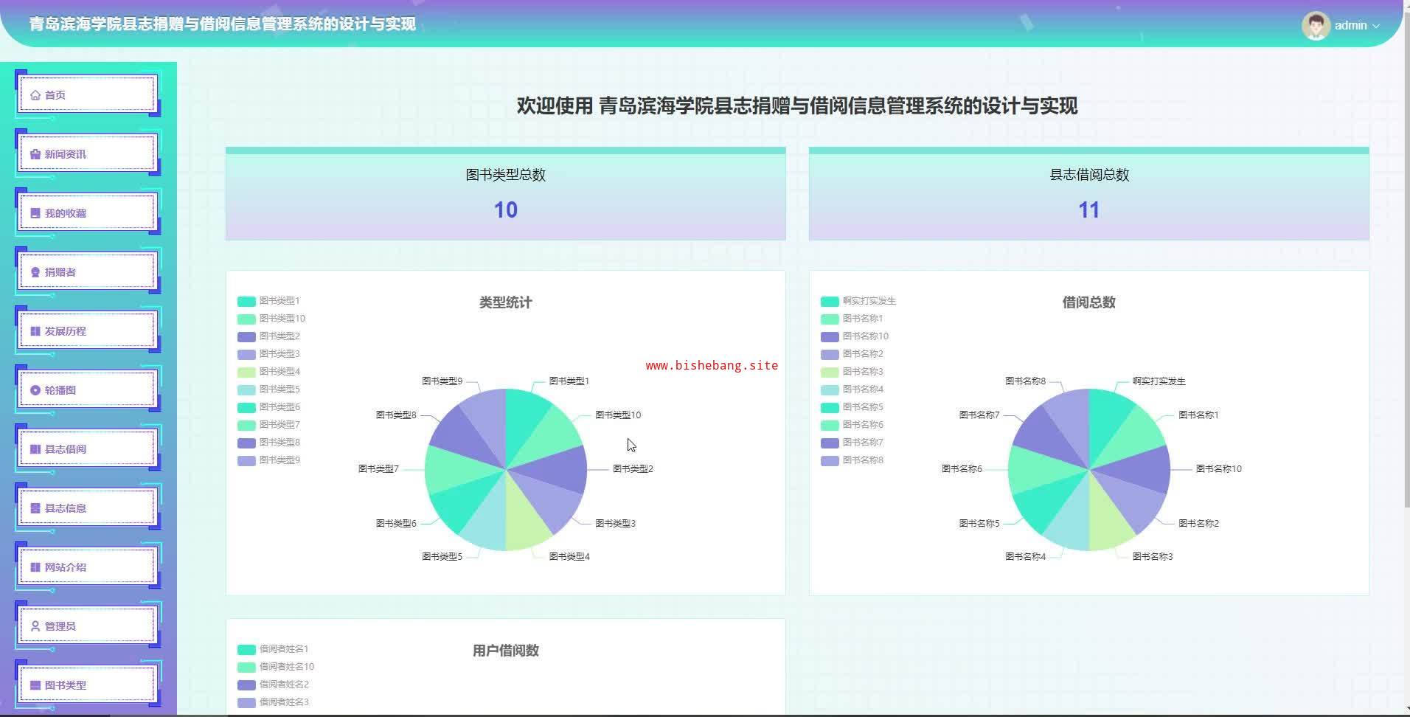Viewport: 1410px width, 717px height.
Task: Toggle the 图书类型3 legend entry
Action: [x=268, y=354]
